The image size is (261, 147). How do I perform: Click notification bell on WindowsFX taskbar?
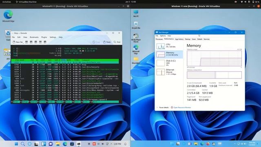pos(125,144)
